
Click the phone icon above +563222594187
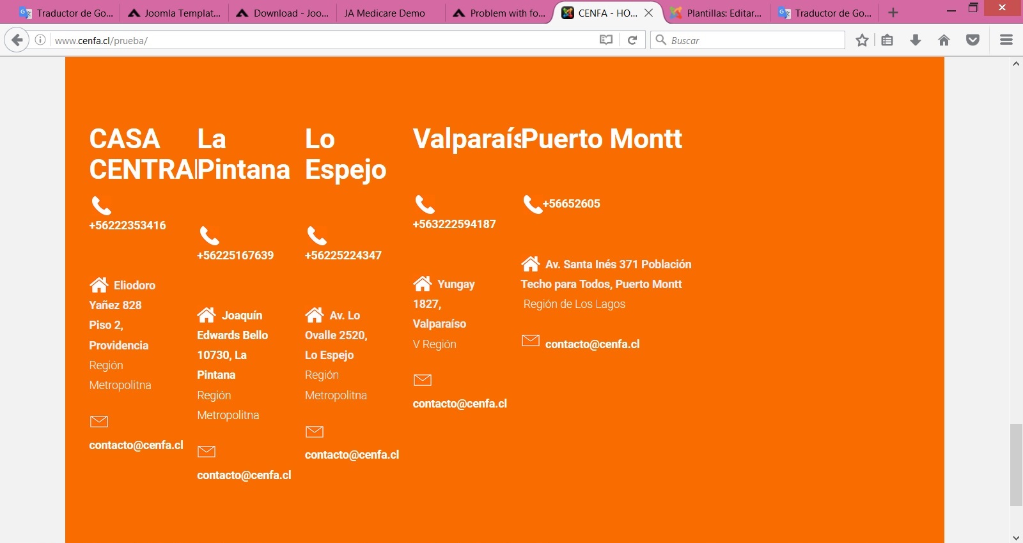[x=425, y=204]
